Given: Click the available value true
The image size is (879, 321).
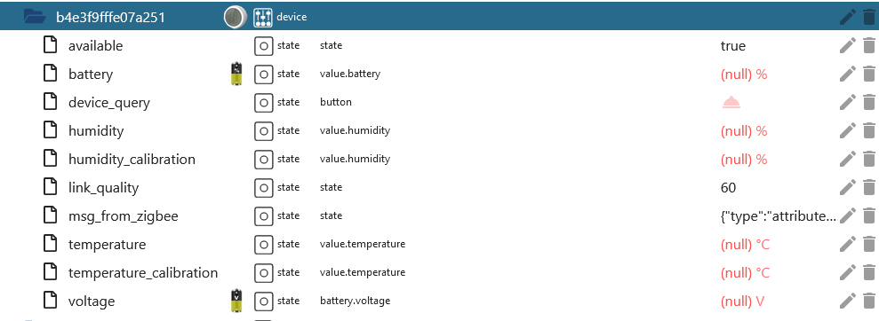Looking at the screenshot, I should click(732, 46).
